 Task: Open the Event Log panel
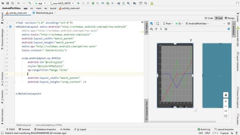[204, 129]
